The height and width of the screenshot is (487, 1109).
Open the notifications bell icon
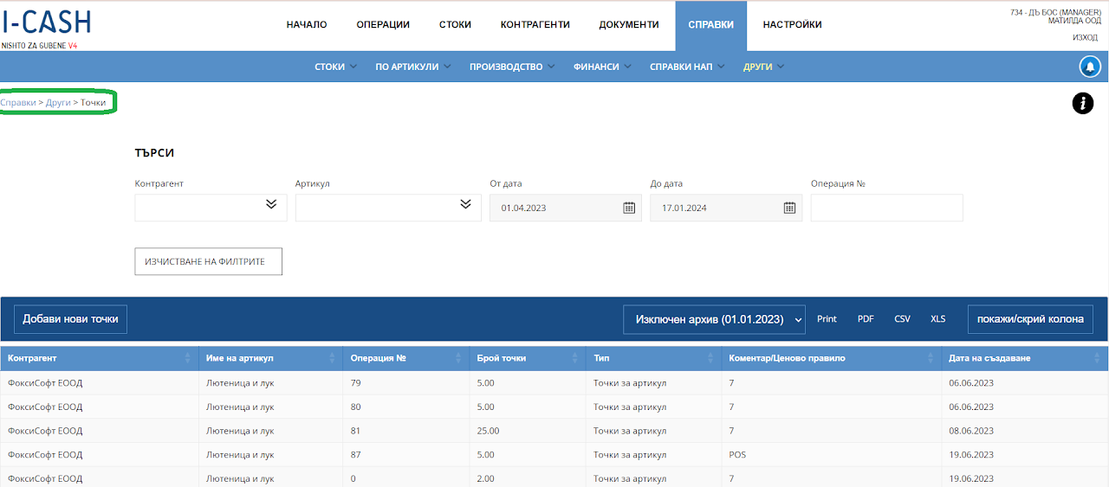[1089, 67]
